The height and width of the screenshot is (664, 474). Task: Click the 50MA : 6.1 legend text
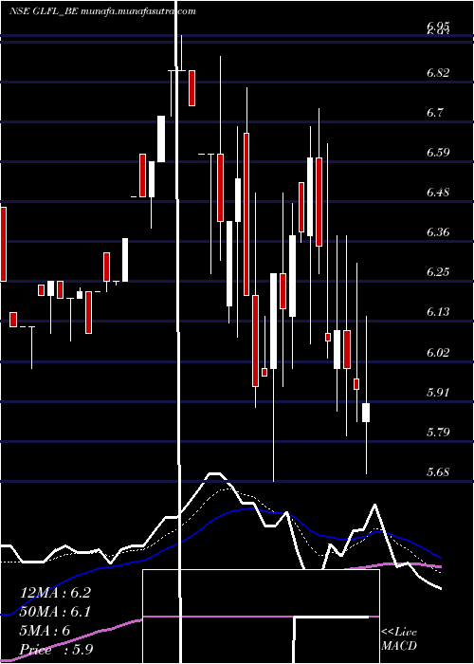pos(55,612)
